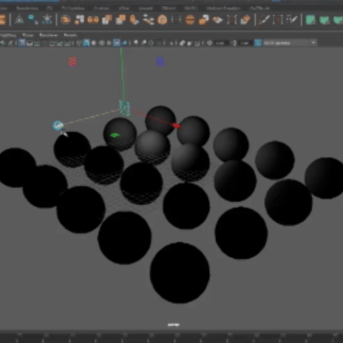Click the orange sphere on grey base before divider
The width and height of the screenshot is (343, 343).
click(246, 20)
